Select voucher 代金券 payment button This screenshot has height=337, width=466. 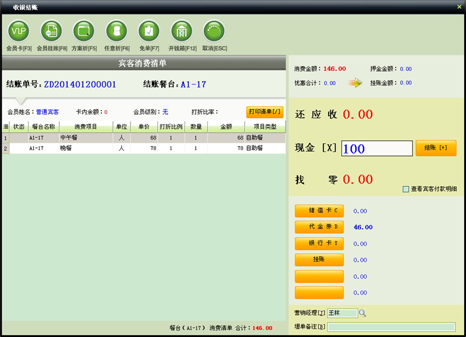319,227
